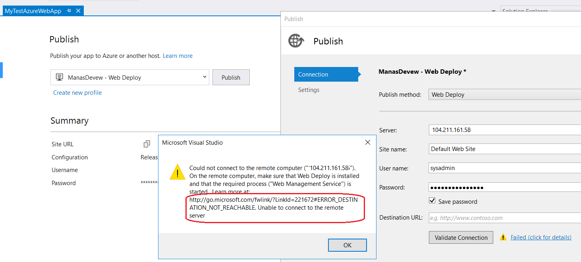
Task: Click the ManasDevew - Web Deploy * heading
Action: [x=423, y=72]
